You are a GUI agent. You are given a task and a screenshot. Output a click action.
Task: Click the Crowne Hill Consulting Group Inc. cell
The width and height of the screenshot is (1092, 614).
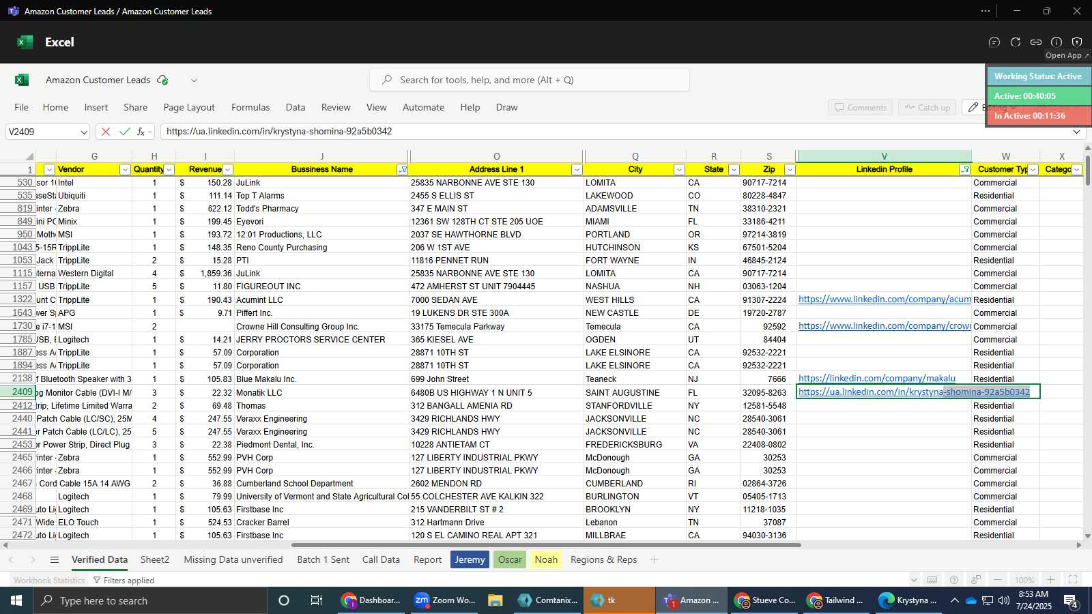[x=321, y=327]
